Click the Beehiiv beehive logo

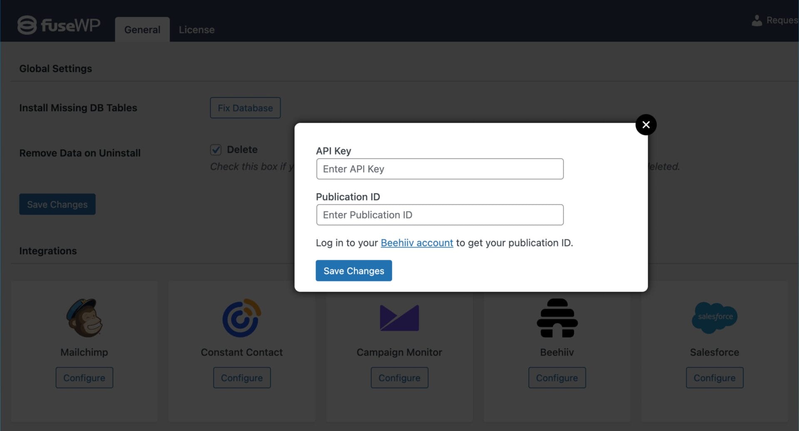click(557, 318)
